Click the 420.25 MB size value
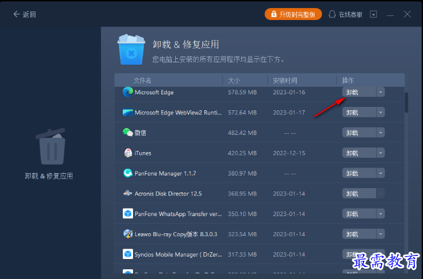The width and height of the screenshot is (423, 279). point(242,153)
